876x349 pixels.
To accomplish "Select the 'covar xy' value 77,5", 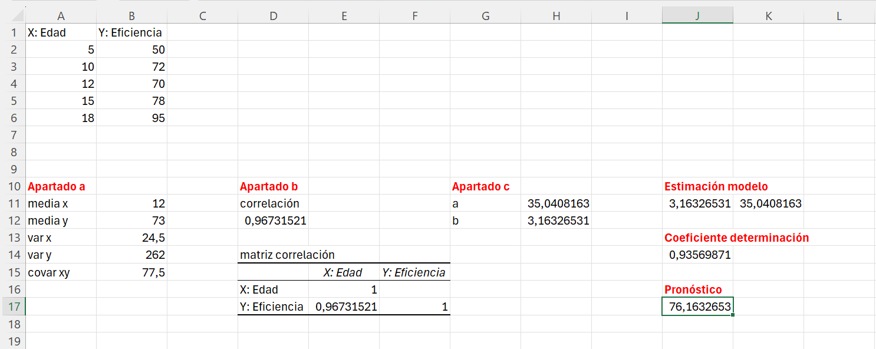I will [x=132, y=272].
